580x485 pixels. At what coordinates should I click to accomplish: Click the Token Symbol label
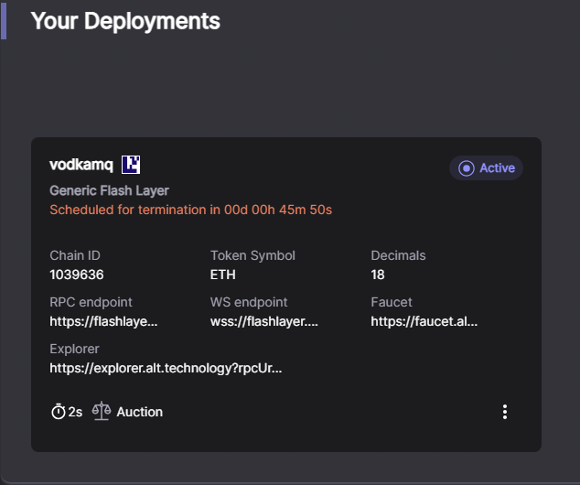252,255
